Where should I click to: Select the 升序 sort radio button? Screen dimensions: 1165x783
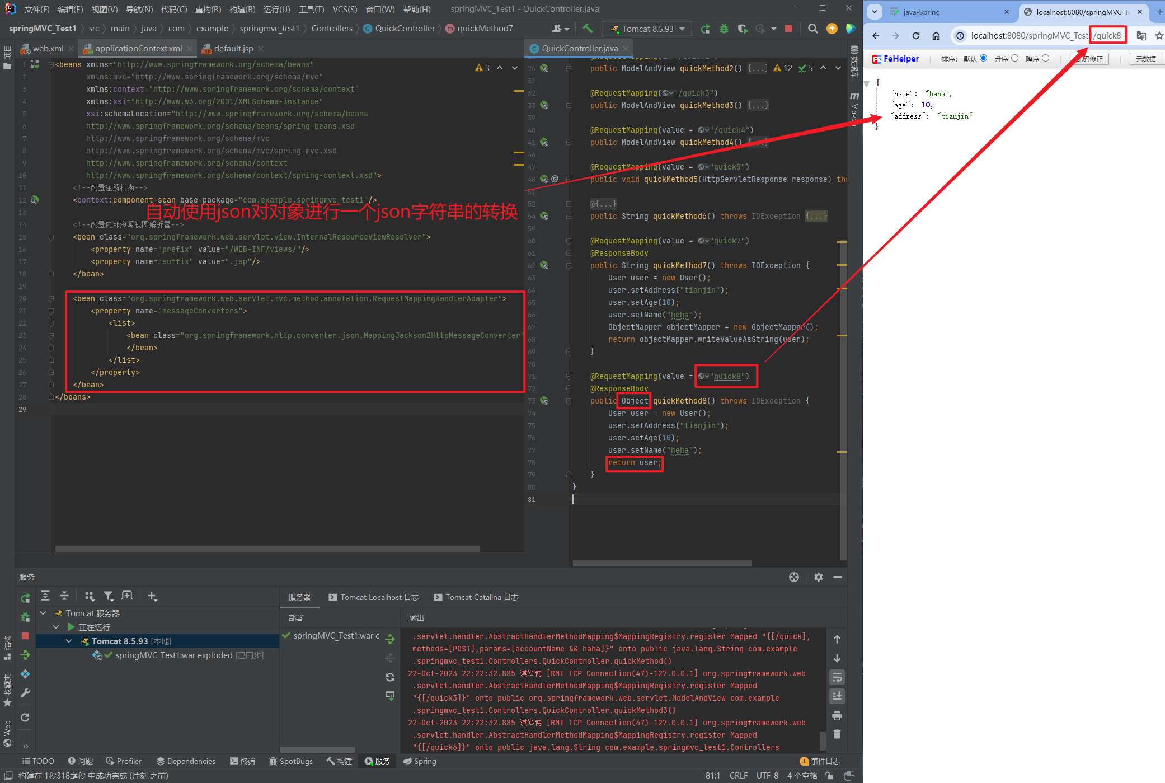1014,58
